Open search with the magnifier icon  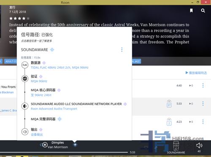coord(203,11)
